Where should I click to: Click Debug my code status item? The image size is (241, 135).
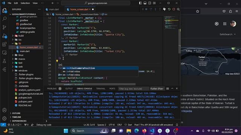tap(44, 125)
